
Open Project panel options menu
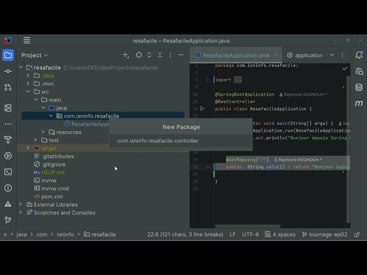point(170,55)
